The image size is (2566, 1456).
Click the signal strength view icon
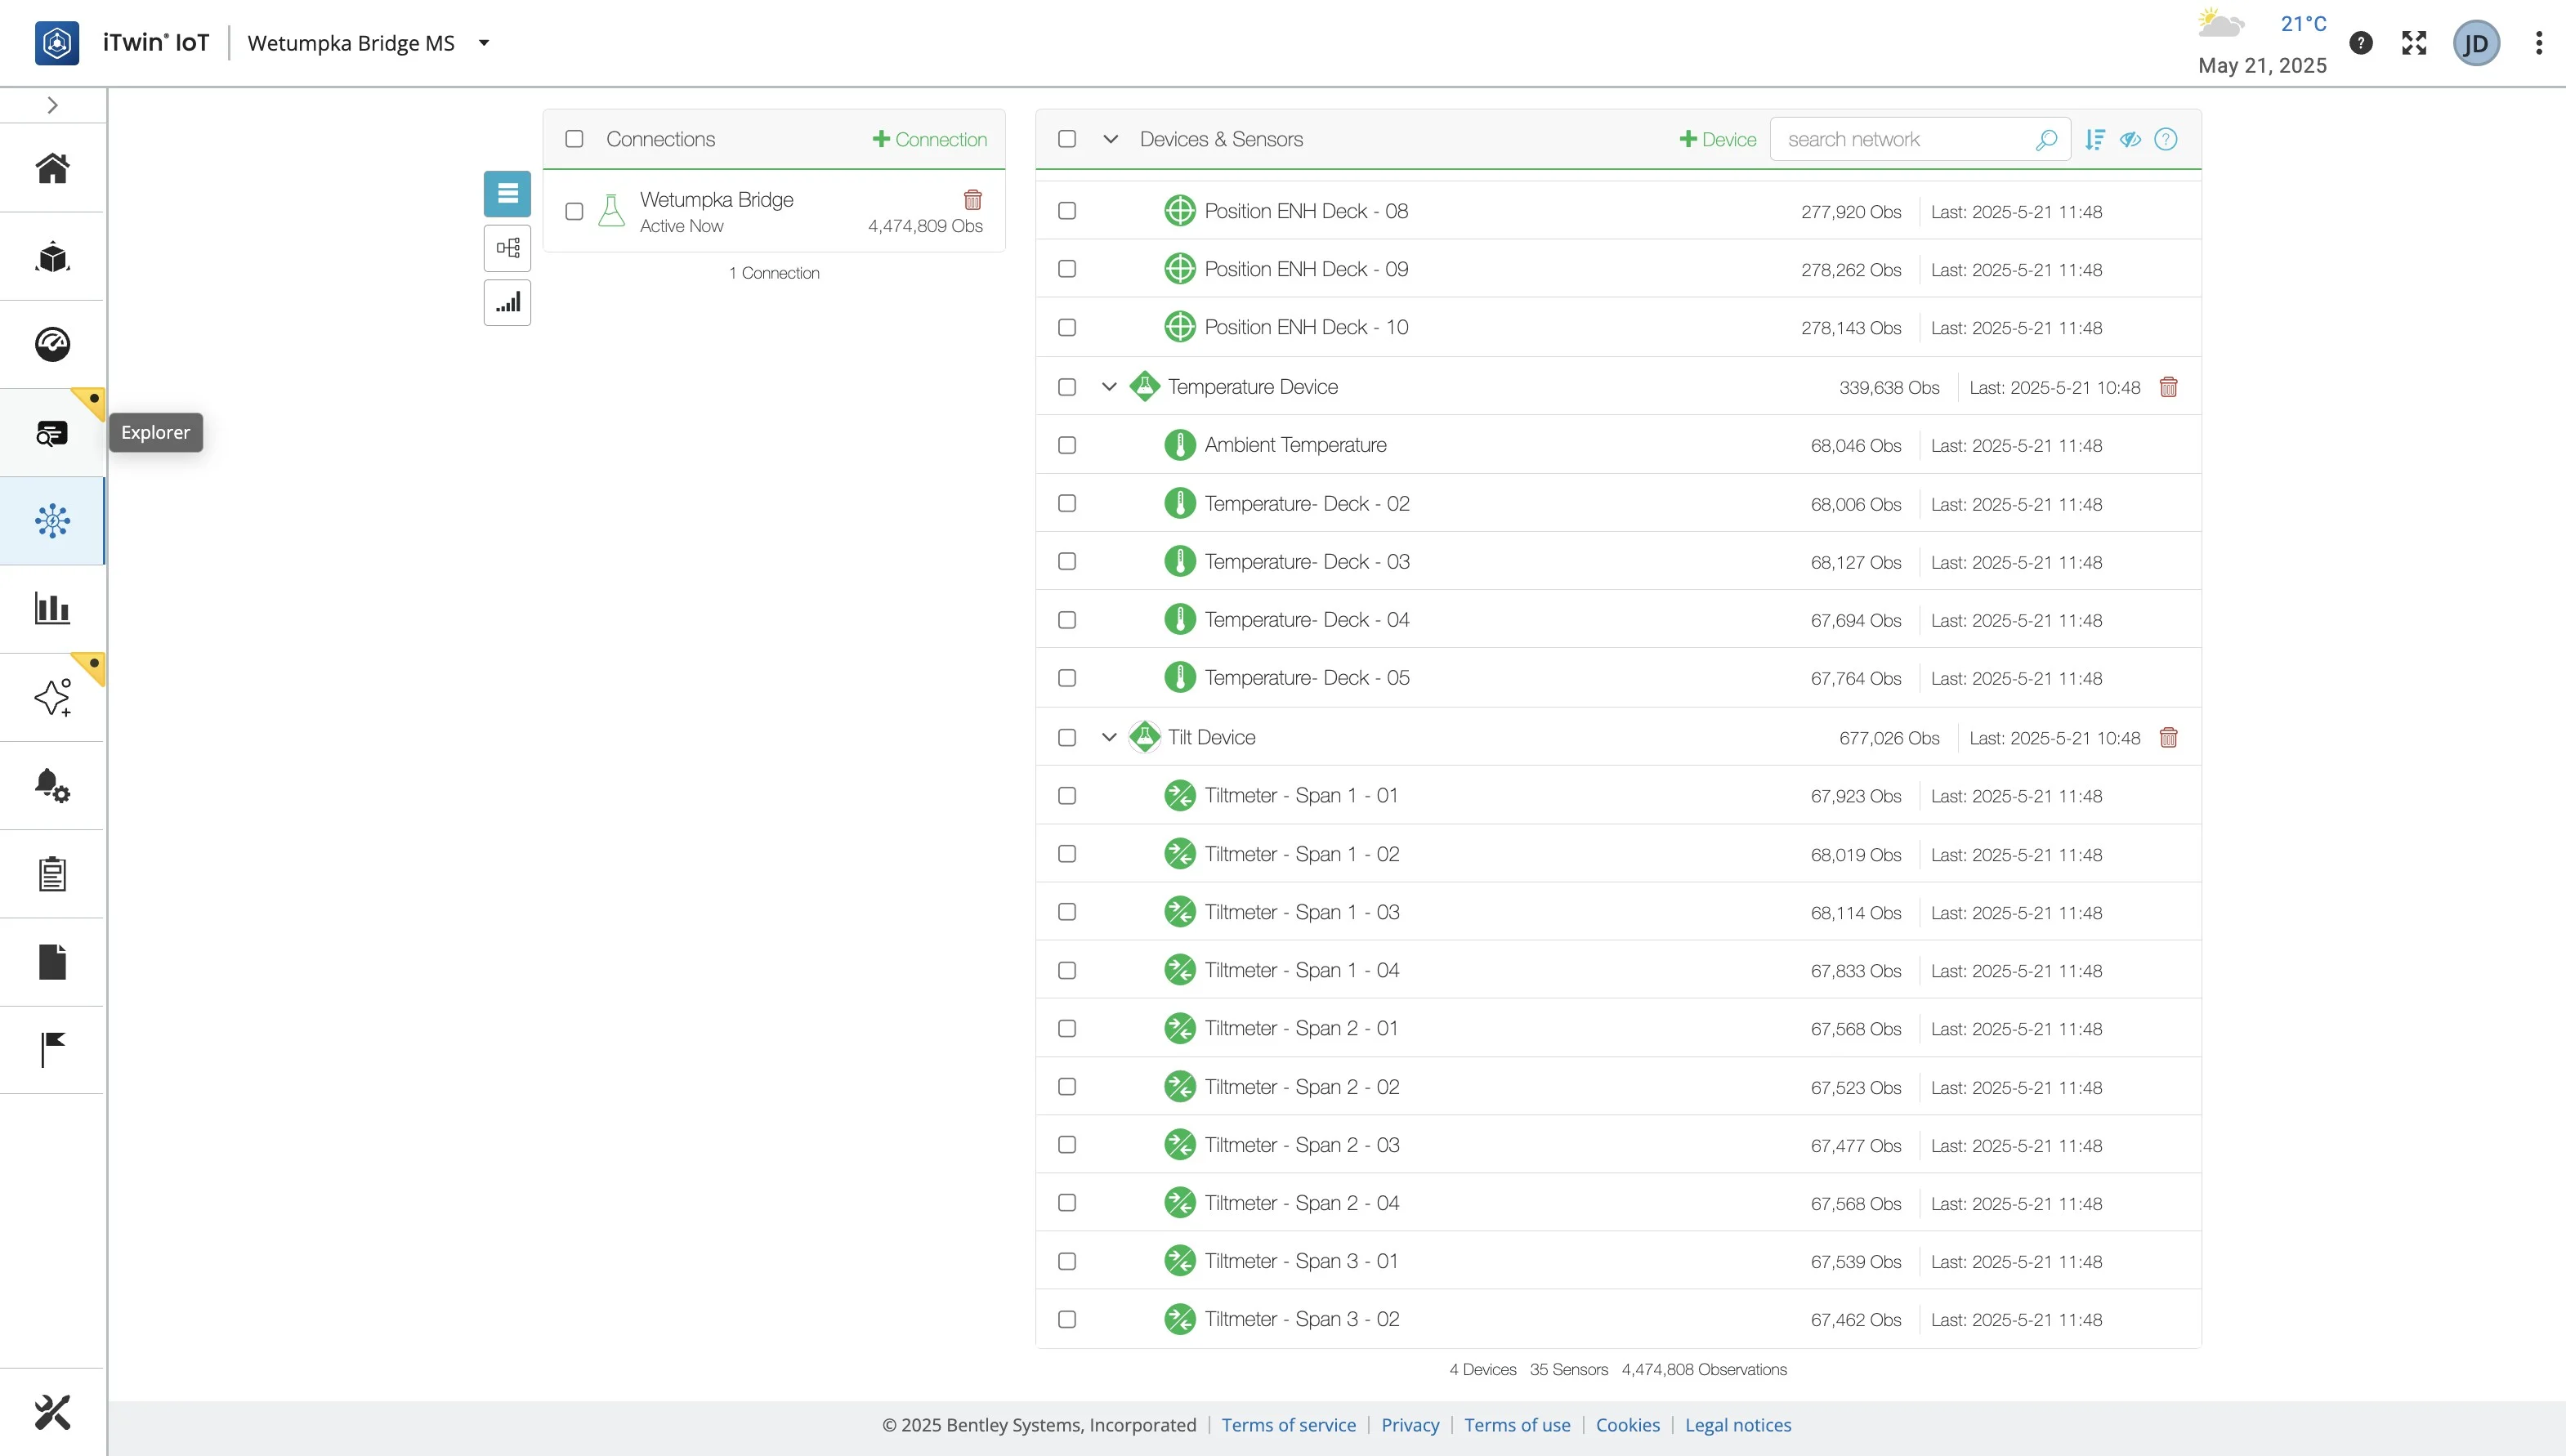tap(507, 302)
